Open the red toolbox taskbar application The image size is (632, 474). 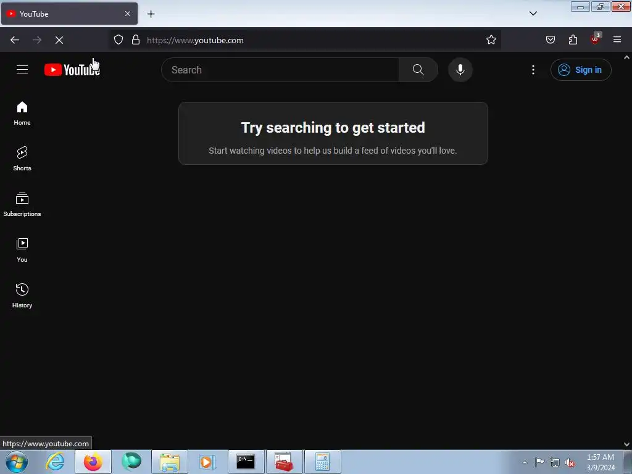tap(284, 462)
